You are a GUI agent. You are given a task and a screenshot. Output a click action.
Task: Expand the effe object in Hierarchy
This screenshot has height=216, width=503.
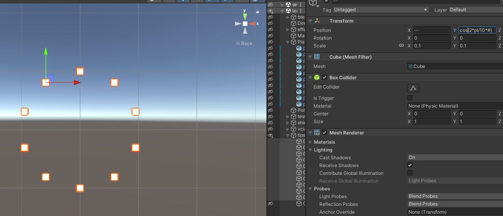point(288,30)
